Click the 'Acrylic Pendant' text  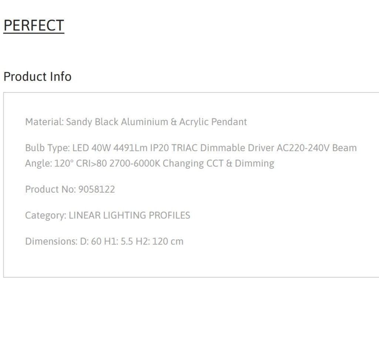(213, 122)
